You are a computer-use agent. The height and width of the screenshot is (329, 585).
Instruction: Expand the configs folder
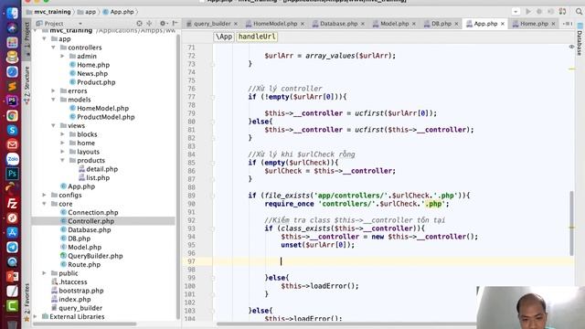[x=45, y=195]
